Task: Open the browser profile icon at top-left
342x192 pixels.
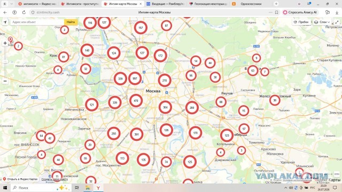Action: (5, 4)
